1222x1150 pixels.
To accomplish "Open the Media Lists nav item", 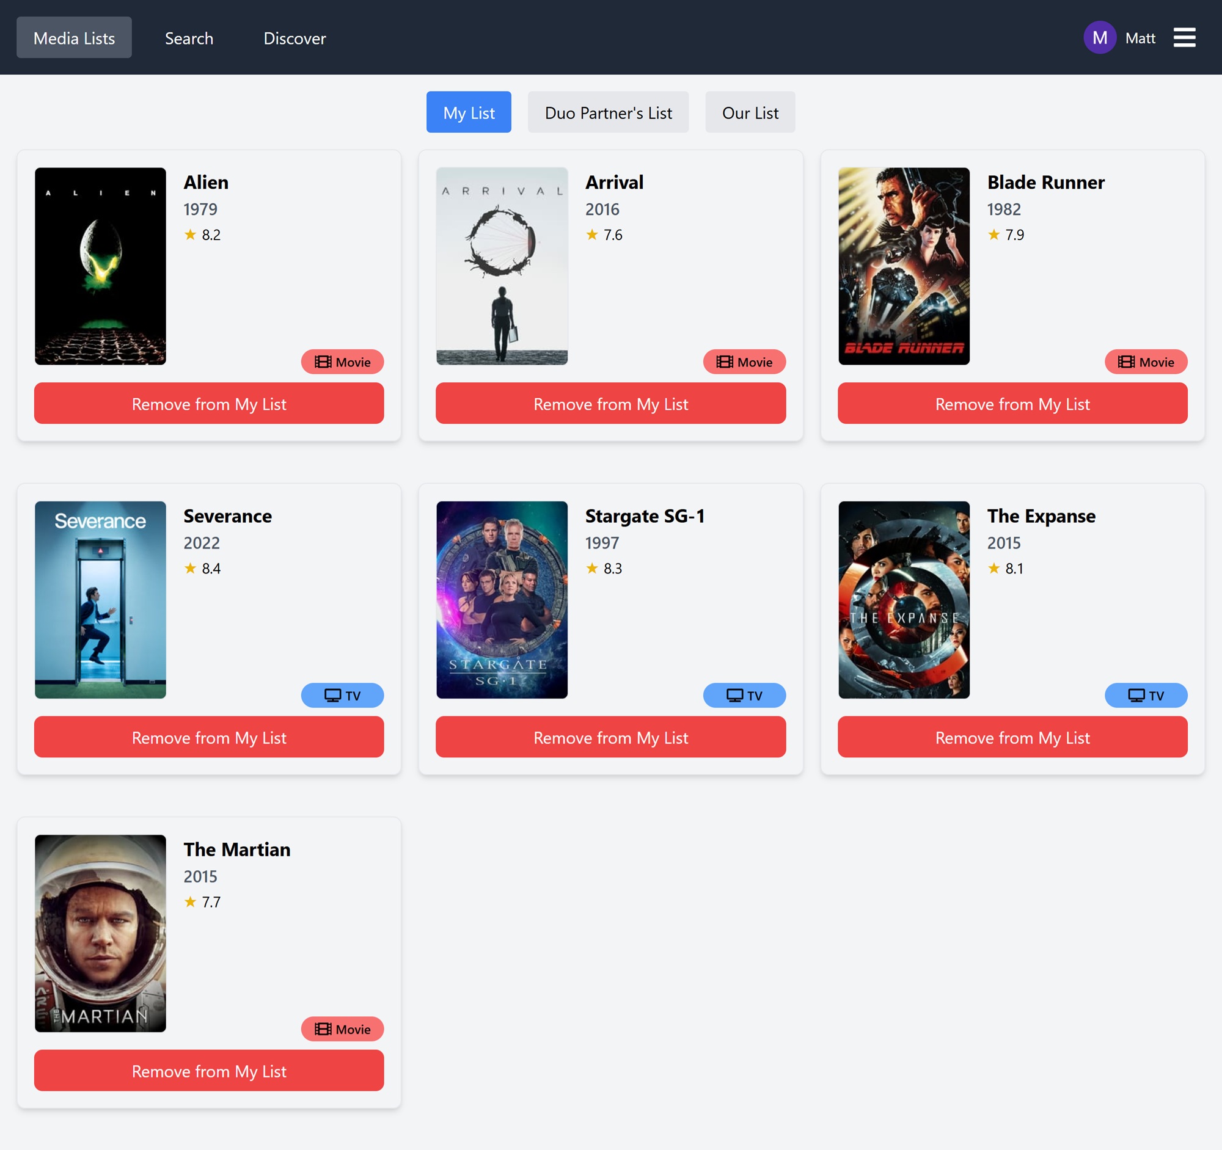I will click(x=75, y=37).
